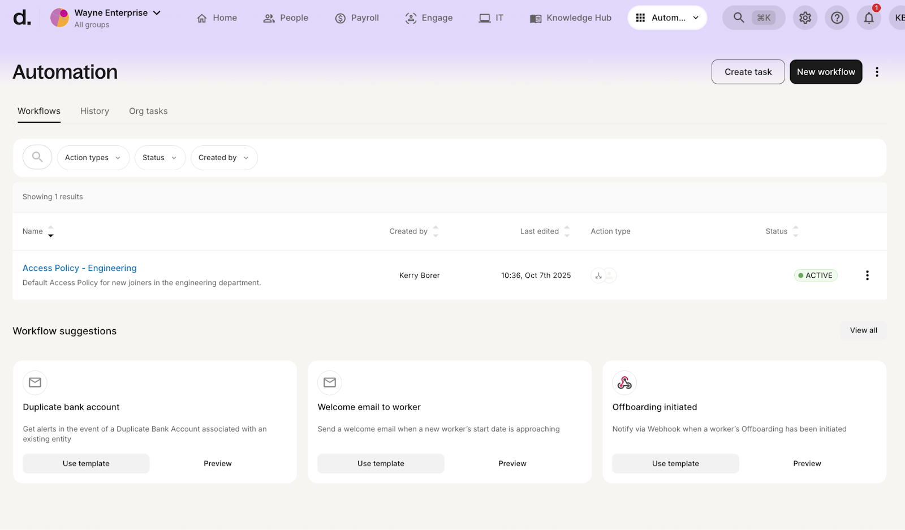Open the Created by filter dropdown

point(223,158)
